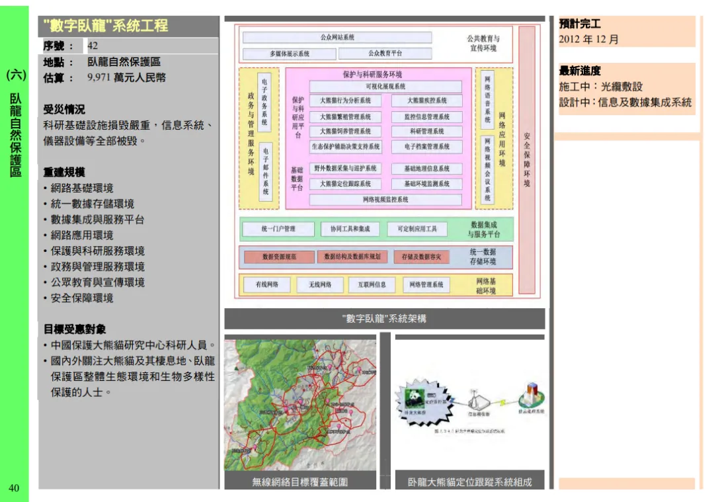The height and width of the screenshot is (502, 714).
Task: Select the 多媒体展示系统 box
Action: 289,54
